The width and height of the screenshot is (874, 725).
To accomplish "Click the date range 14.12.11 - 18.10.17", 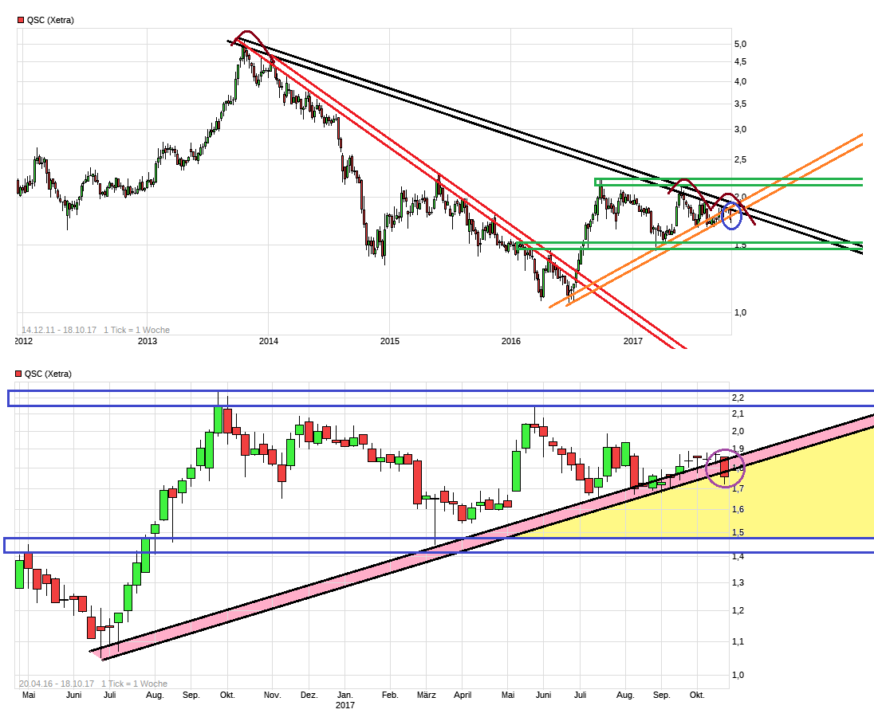I will [59, 330].
